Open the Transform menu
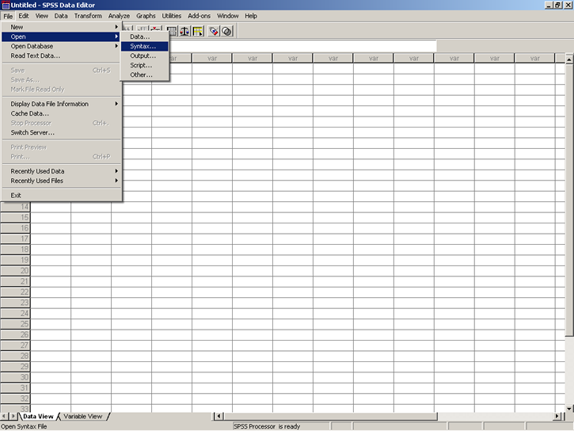Image resolution: width=574 pixels, height=431 pixels. coord(88,16)
